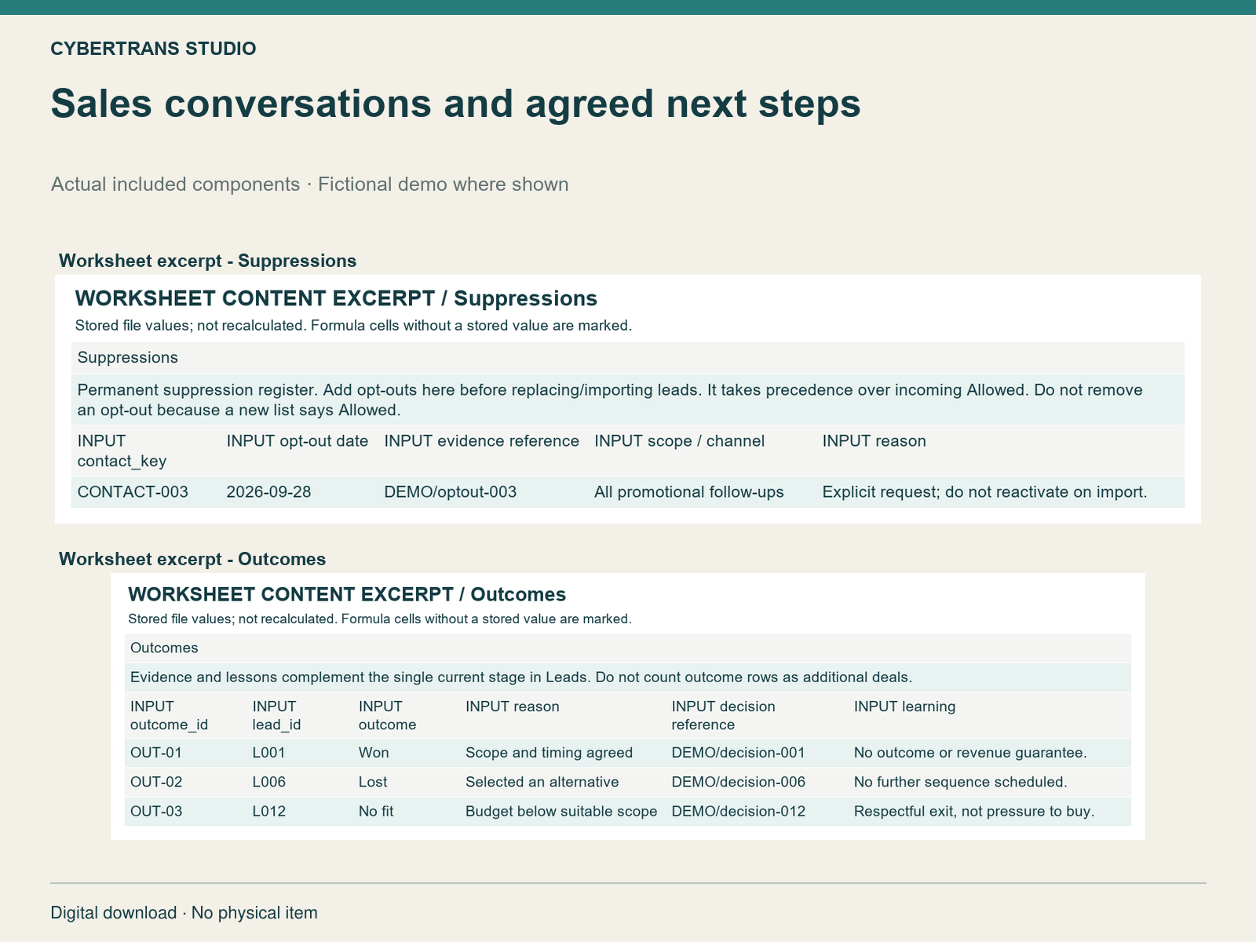This screenshot has height=942, width=1256.
Task: Click 'Scope and timing agreed' cell
Action: 549,753
